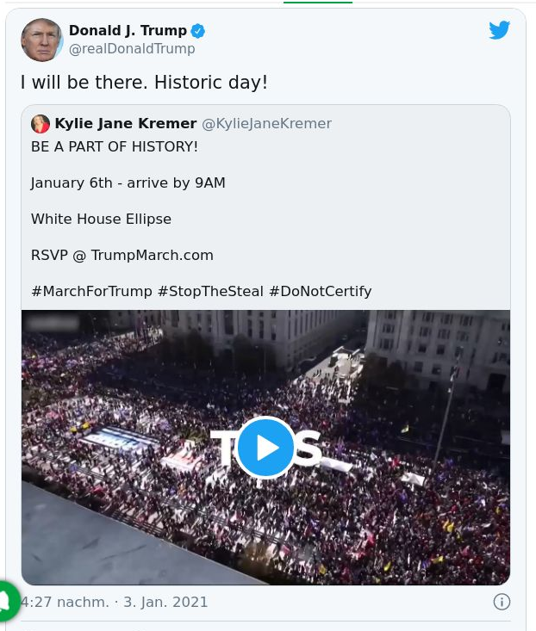Click the @realDonaldTrump handle

pos(132,49)
